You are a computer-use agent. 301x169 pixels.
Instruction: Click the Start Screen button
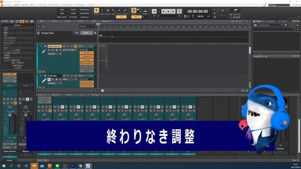62,17
